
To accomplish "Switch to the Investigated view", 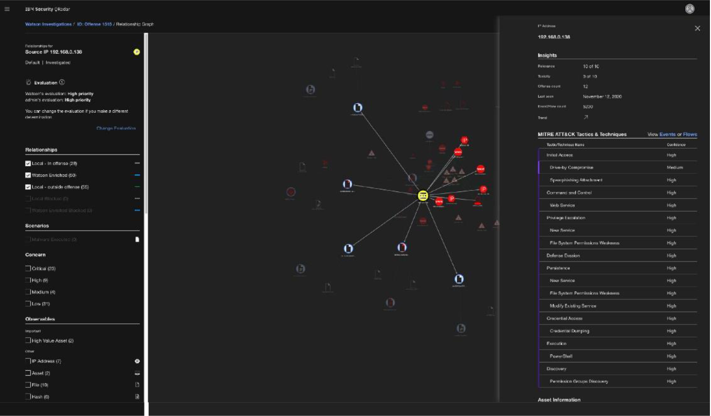I will click(58, 63).
